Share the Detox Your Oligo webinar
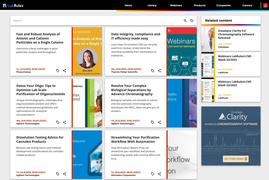Image resolution: width=269 pixels, height=180 pixels. click(x=64, y=122)
